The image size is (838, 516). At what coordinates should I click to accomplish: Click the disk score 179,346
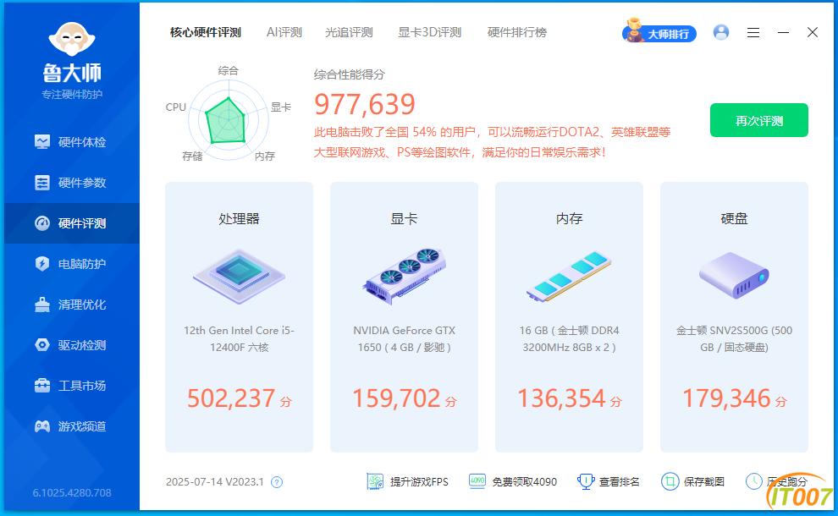(726, 398)
